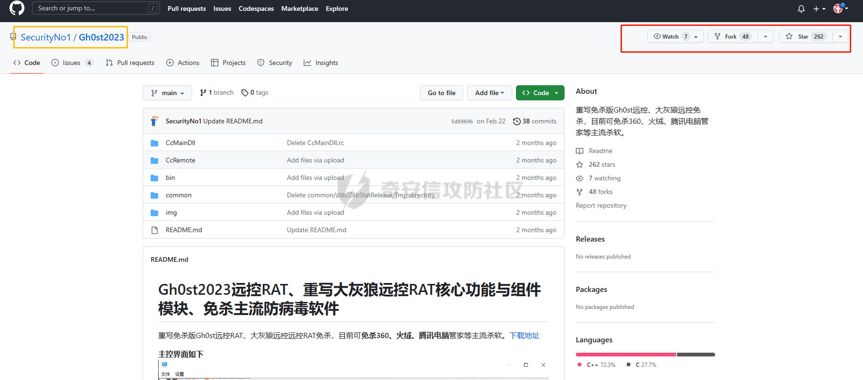
Task: Click the branch icon beside 1 branch
Action: point(203,93)
